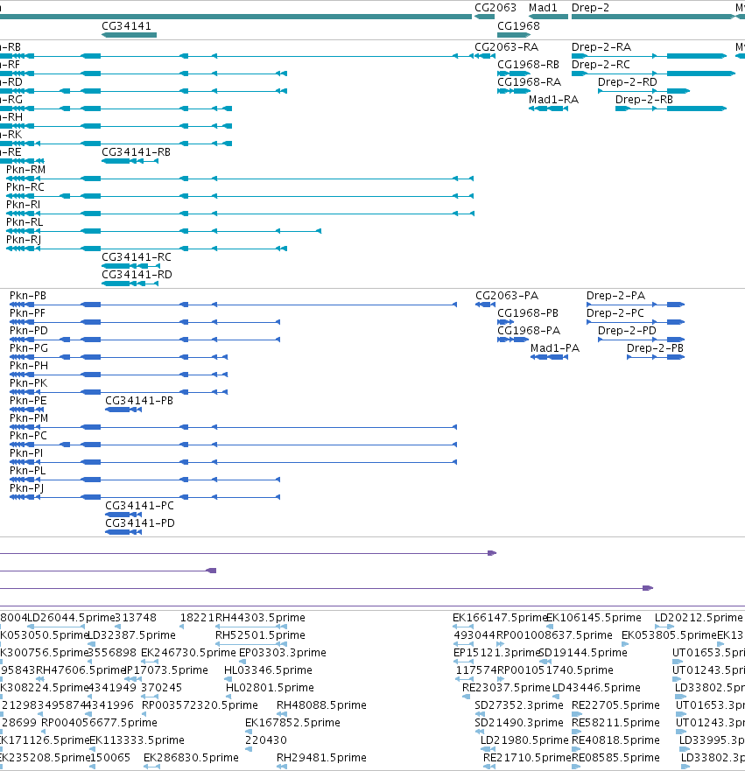Click the RH44303.5prime EST label
745x771 pixels.
click(x=260, y=618)
